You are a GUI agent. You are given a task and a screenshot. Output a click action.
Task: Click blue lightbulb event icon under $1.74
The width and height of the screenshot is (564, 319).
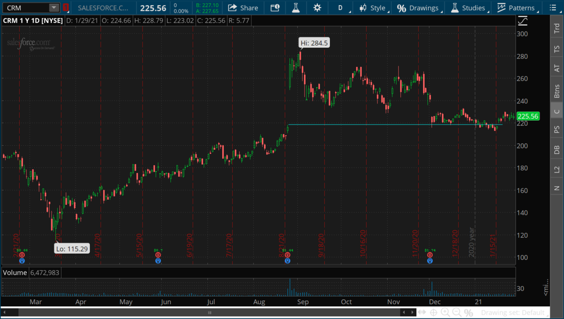[x=430, y=261]
